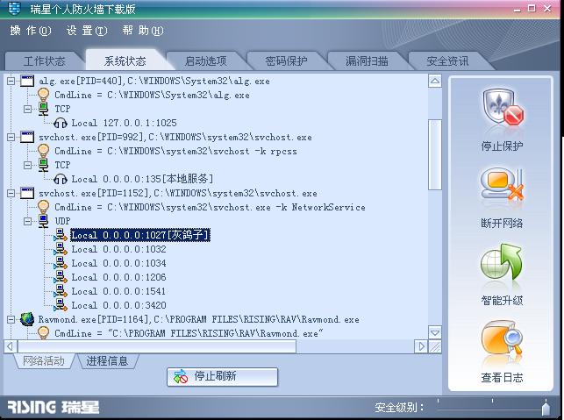Select the Ravmond.exe[PID=1164] row text
The height and width of the screenshot is (420, 564).
click(x=198, y=319)
